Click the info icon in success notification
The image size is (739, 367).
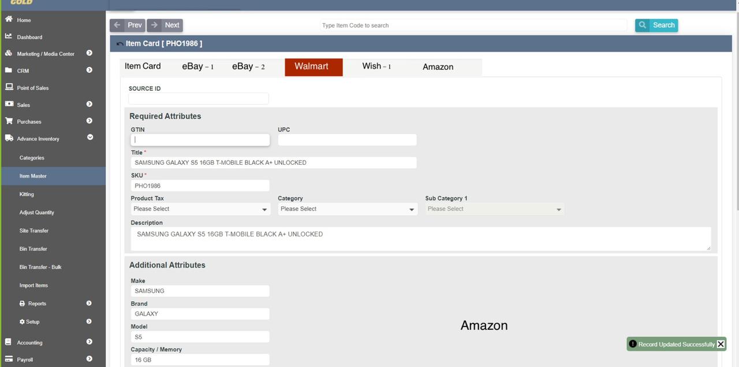633,344
